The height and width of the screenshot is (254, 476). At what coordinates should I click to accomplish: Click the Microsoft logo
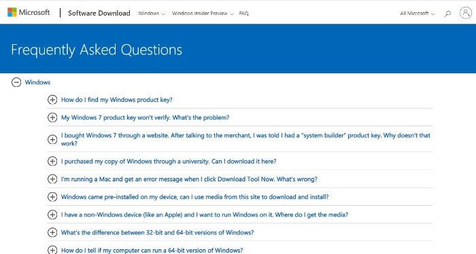[x=29, y=12]
